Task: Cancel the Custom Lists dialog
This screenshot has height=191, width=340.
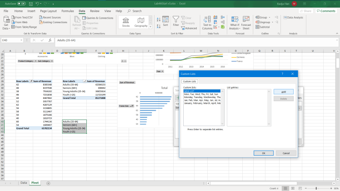Action: [x=286, y=153]
